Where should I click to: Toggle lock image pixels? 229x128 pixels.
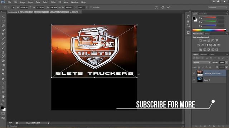click(x=203, y=67)
